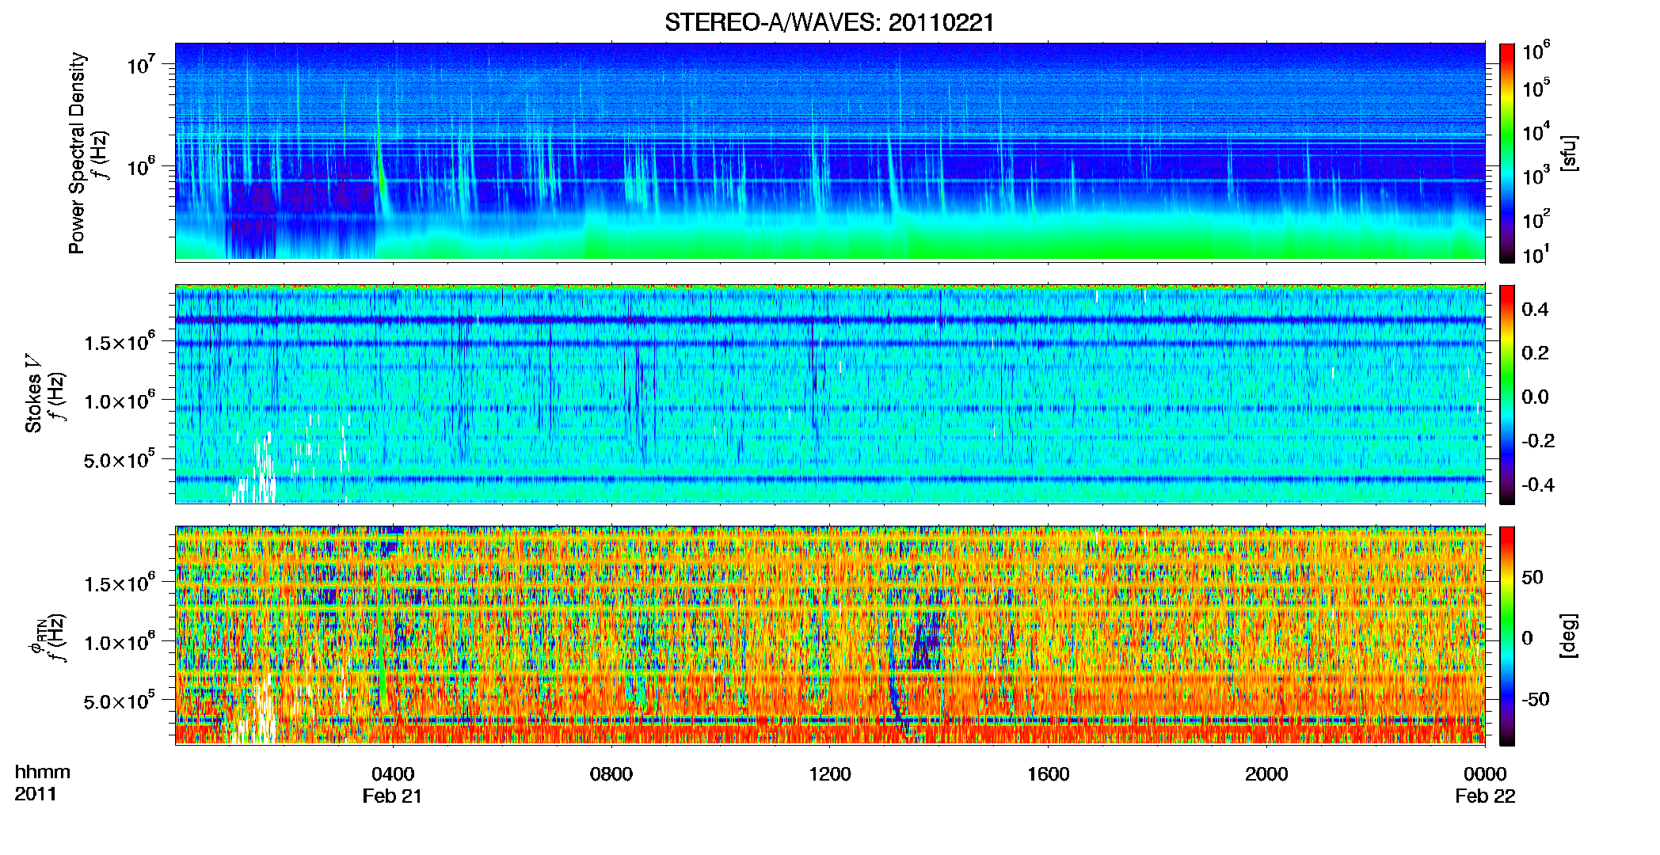
Task: Click the 1600 time tick label
Action: [x=1048, y=773]
